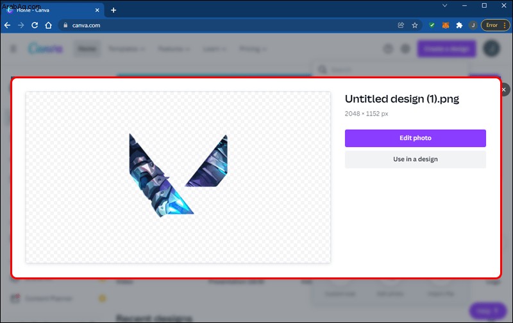Close the Home - Canva tab

pyautogui.click(x=97, y=10)
